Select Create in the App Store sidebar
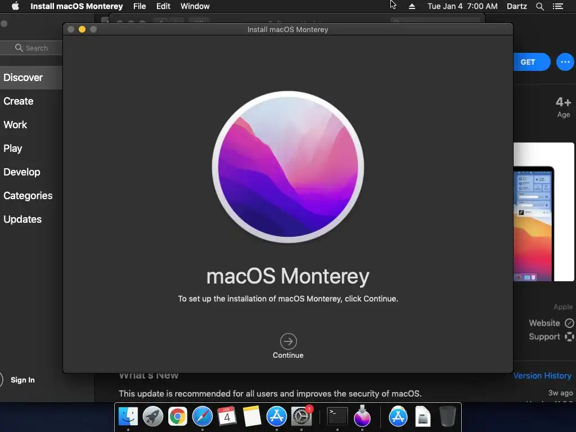This screenshot has height=432, width=576. click(x=19, y=101)
